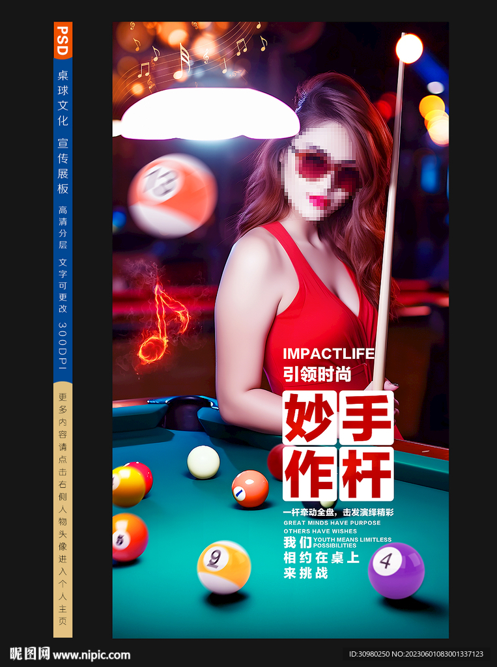Image resolution: width=497 pixels, height=667 pixels.
Task: Click the white cue ball on the table
Action: point(203,462)
